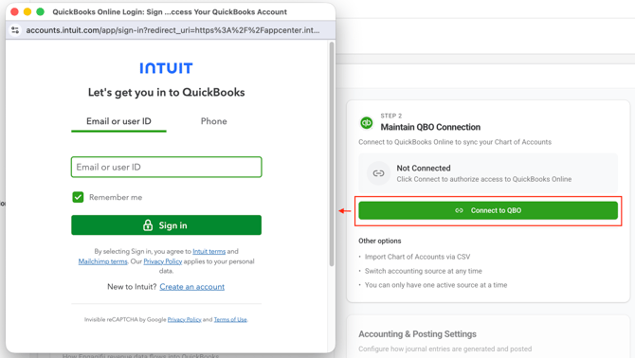Viewport: 635px width, 358px height.
Task: Click the Intuit logo
Action: tap(166, 68)
